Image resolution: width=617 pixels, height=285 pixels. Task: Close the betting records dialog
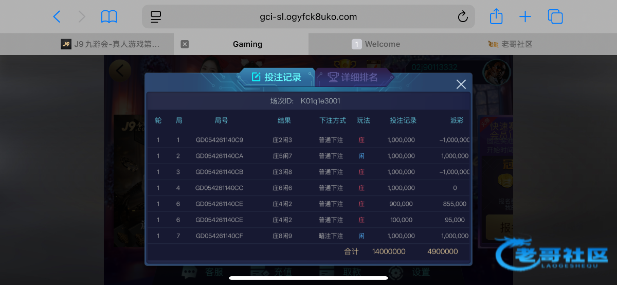pyautogui.click(x=461, y=84)
